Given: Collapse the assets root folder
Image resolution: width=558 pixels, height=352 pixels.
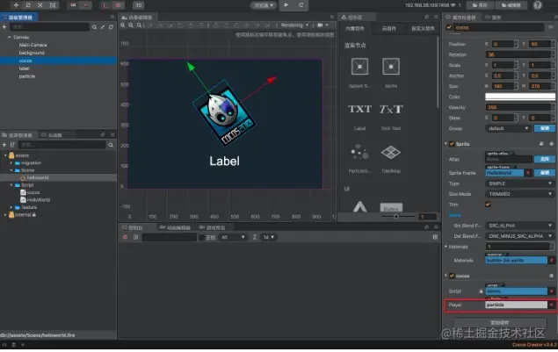Looking at the screenshot, I should coord(5,155).
